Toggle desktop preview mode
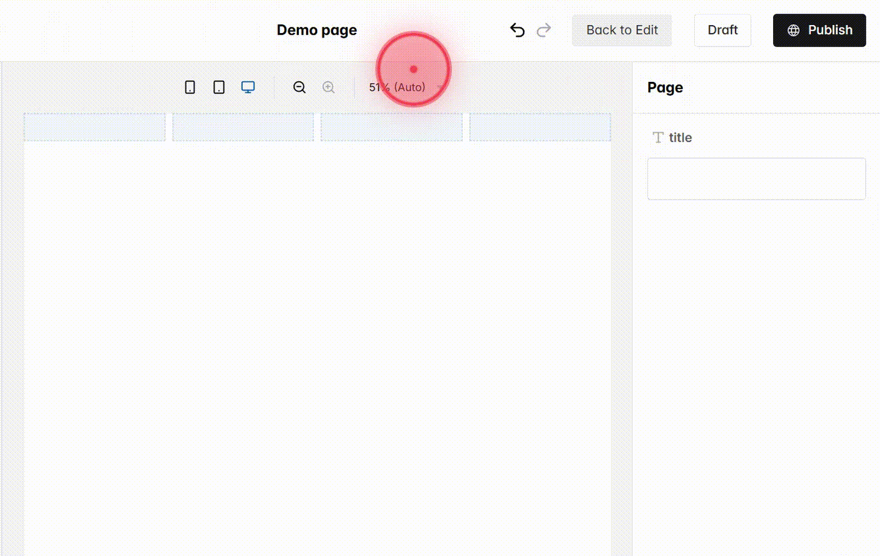Image resolution: width=880 pixels, height=556 pixels. click(248, 87)
